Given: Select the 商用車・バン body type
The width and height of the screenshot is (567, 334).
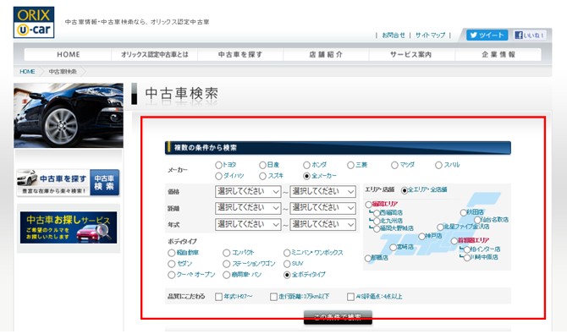Looking at the screenshot, I should tap(226, 275).
